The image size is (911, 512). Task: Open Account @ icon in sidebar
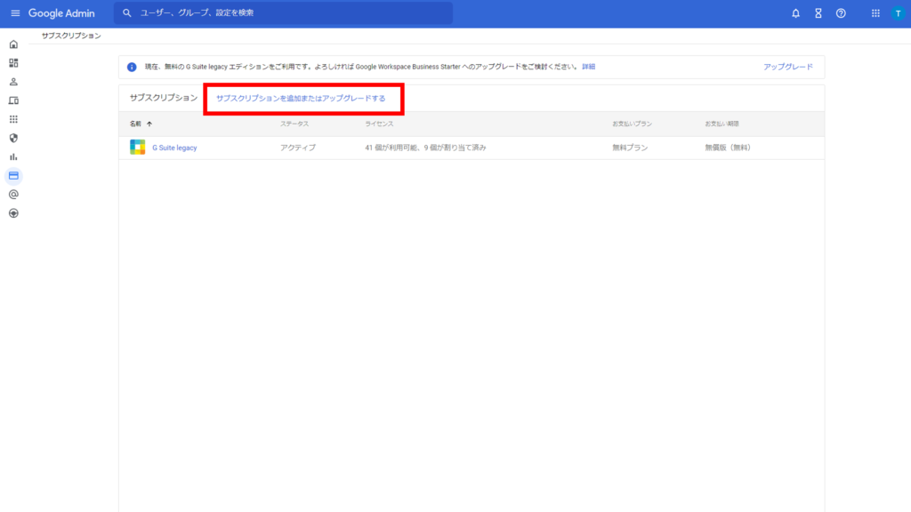tap(13, 195)
